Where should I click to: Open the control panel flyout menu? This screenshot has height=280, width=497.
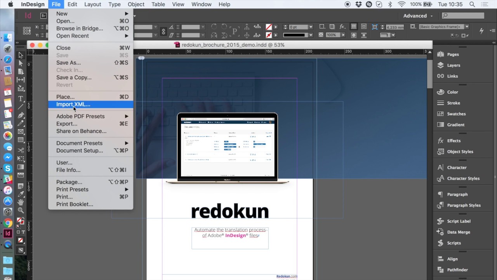coord(492,31)
